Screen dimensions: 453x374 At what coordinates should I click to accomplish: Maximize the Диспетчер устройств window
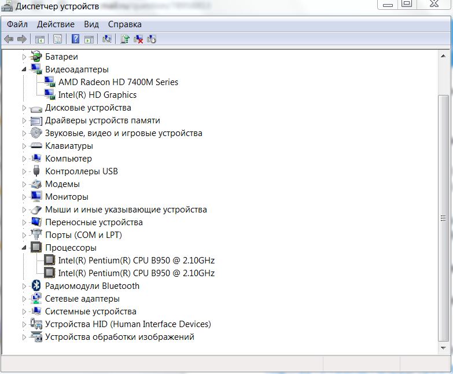407,4
